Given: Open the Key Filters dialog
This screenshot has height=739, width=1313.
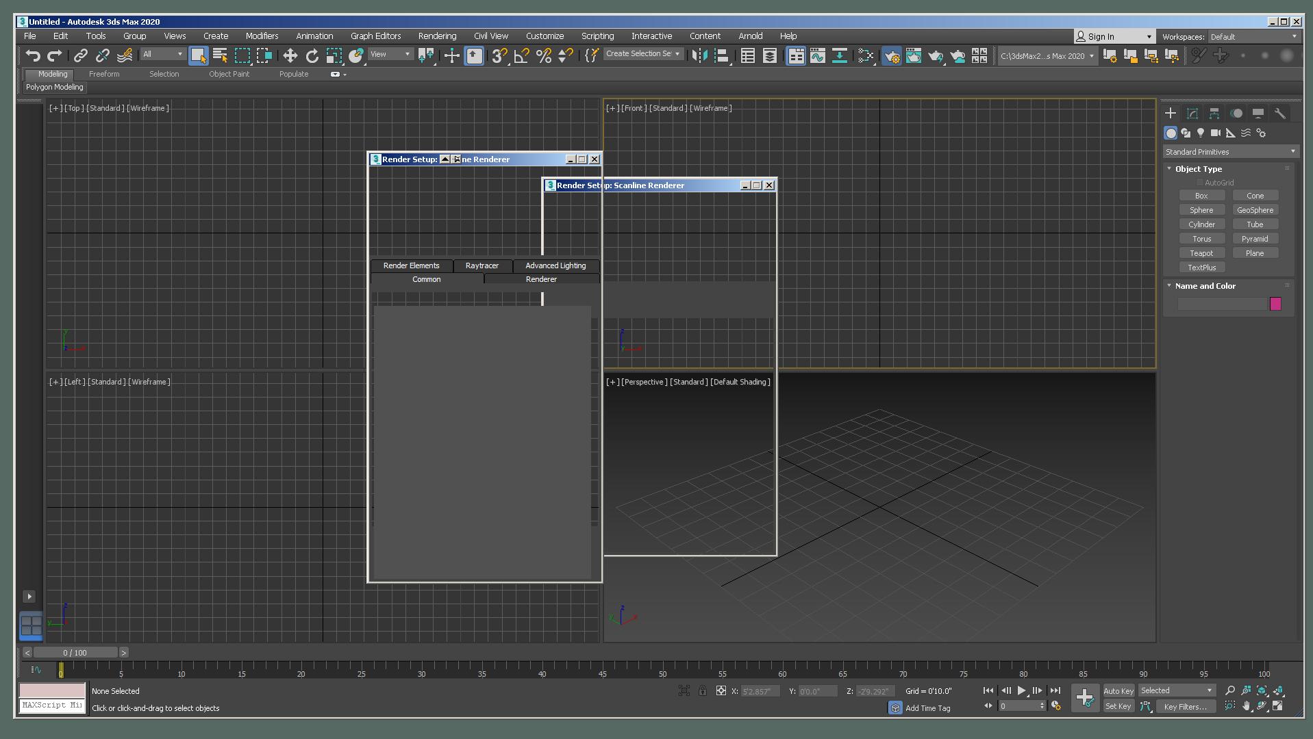Looking at the screenshot, I should (x=1187, y=706).
